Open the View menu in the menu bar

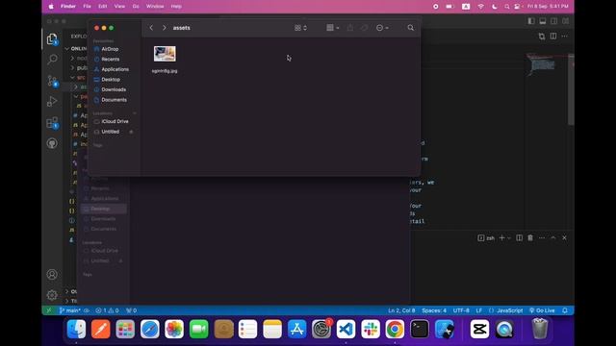point(119,7)
